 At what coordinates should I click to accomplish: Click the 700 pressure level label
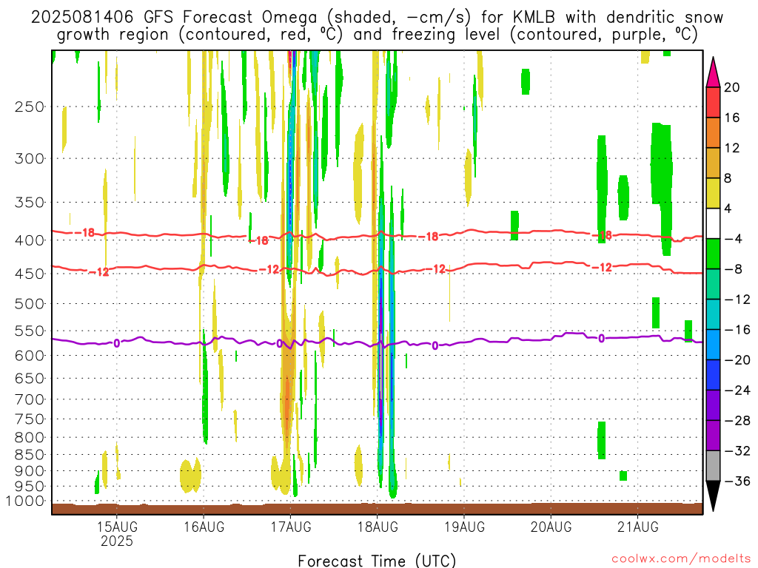pyautogui.click(x=30, y=399)
